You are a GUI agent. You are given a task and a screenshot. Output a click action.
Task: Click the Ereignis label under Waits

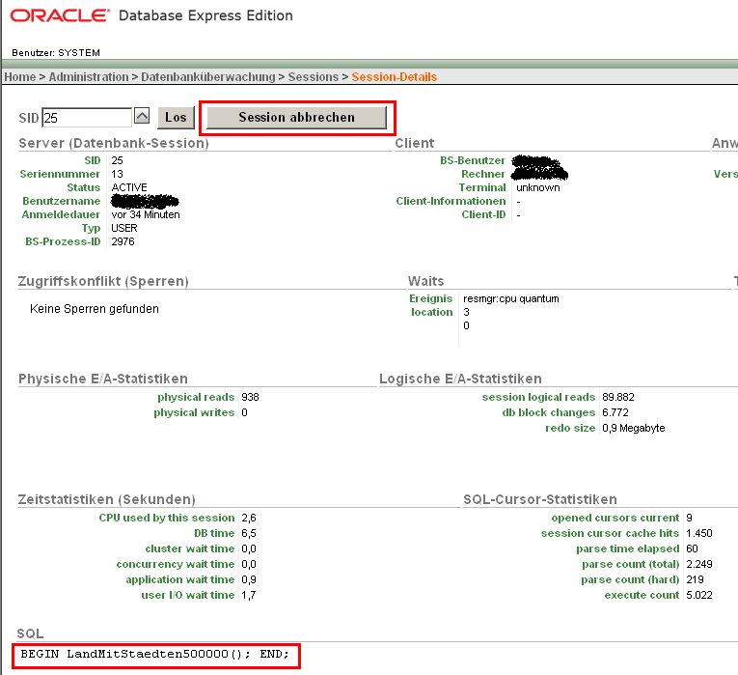[x=430, y=298]
